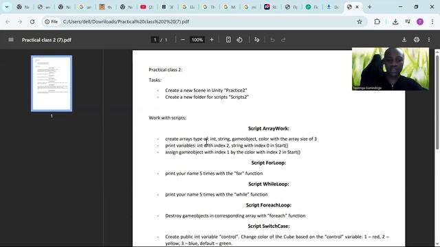Screen dimensions: 440x247
Task: Rotate the PDF counterclockwise
Action: point(239,40)
